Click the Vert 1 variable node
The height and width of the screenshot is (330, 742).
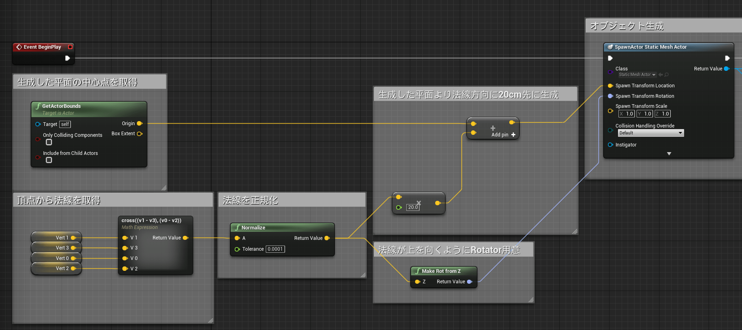click(x=56, y=238)
